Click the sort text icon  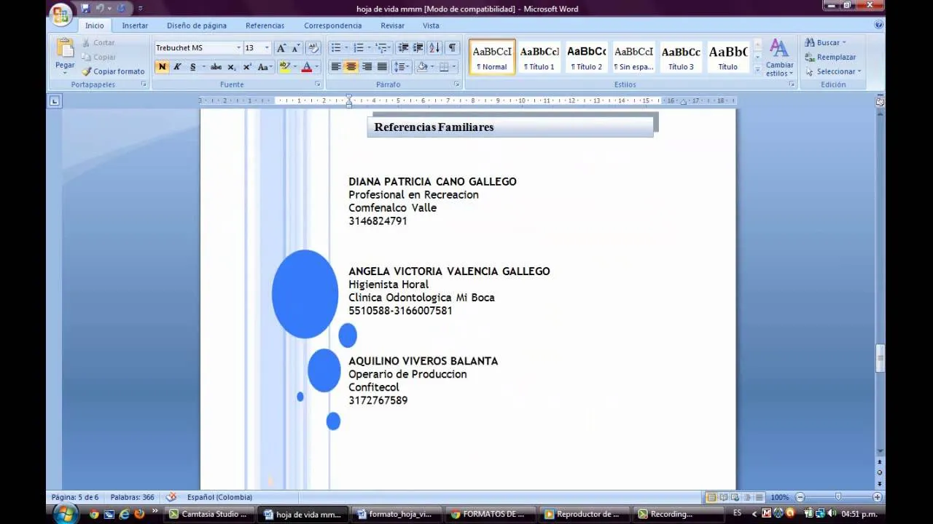pos(434,48)
